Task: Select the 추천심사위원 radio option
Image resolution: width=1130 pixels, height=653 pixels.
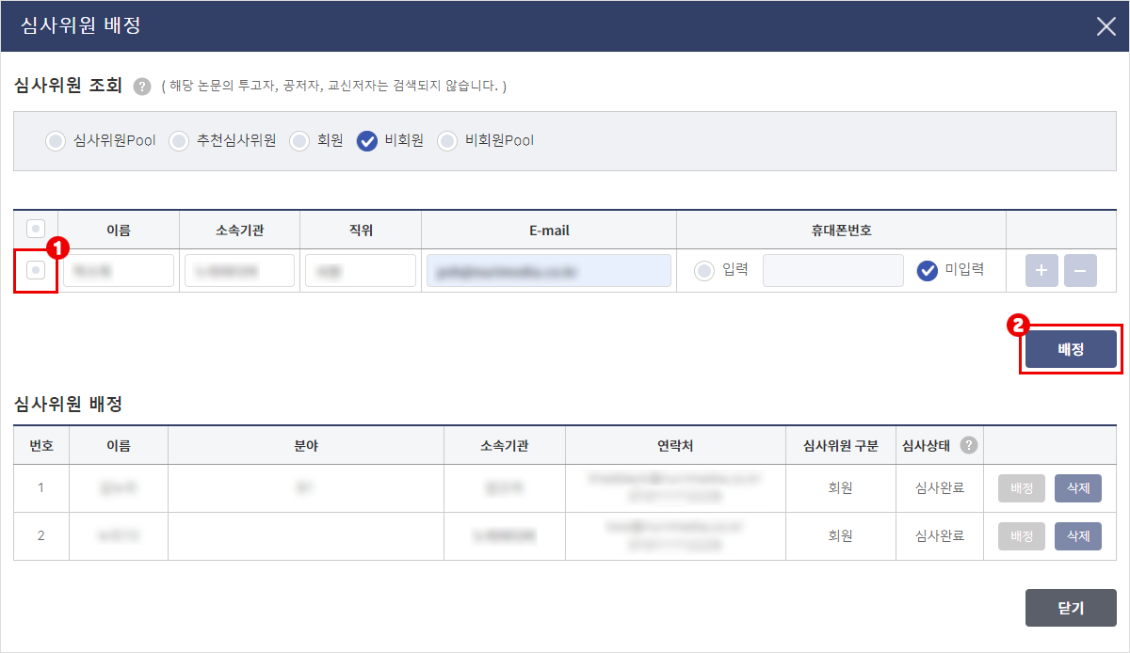Action: tap(179, 141)
